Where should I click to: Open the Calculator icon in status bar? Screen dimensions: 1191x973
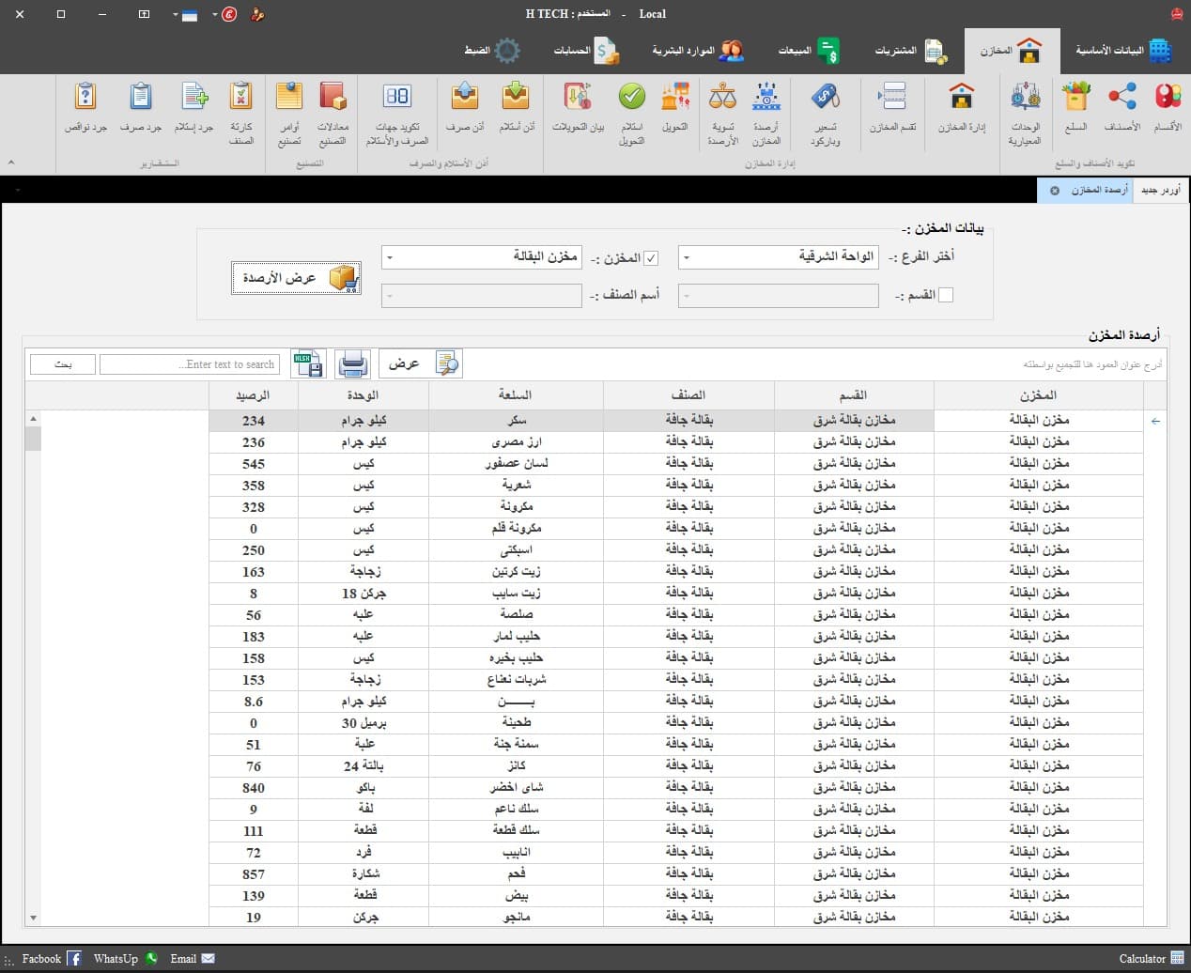click(x=1178, y=958)
